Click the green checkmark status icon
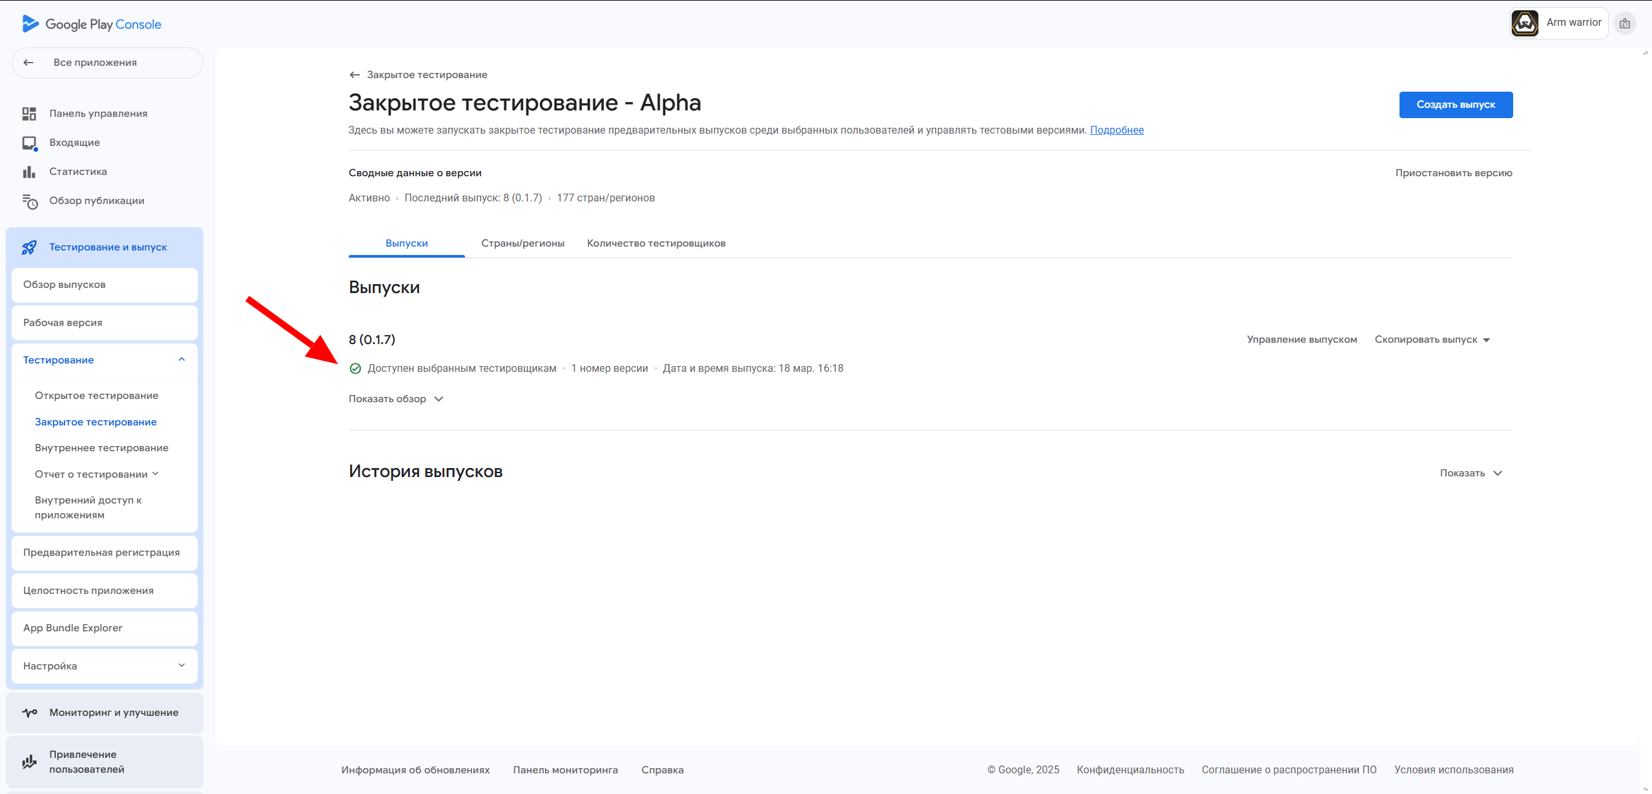 click(x=355, y=369)
